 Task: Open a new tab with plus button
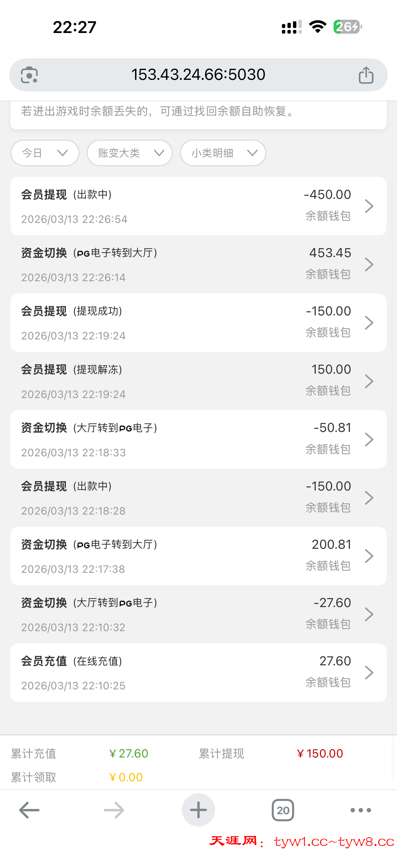198,810
